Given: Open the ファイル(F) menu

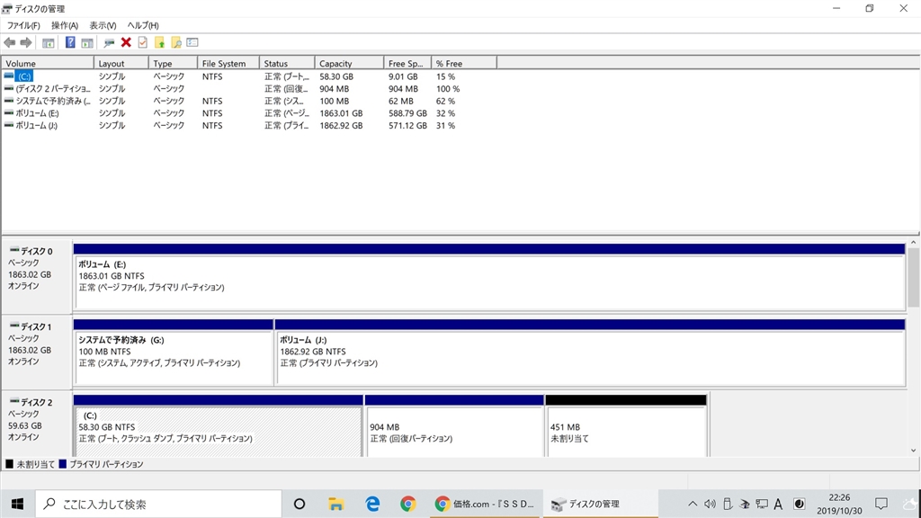Looking at the screenshot, I should (23, 25).
